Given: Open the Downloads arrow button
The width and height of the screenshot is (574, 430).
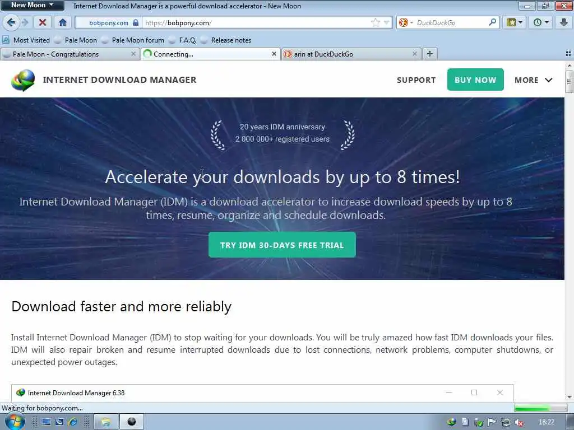Looking at the screenshot, I should pyautogui.click(x=563, y=22).
